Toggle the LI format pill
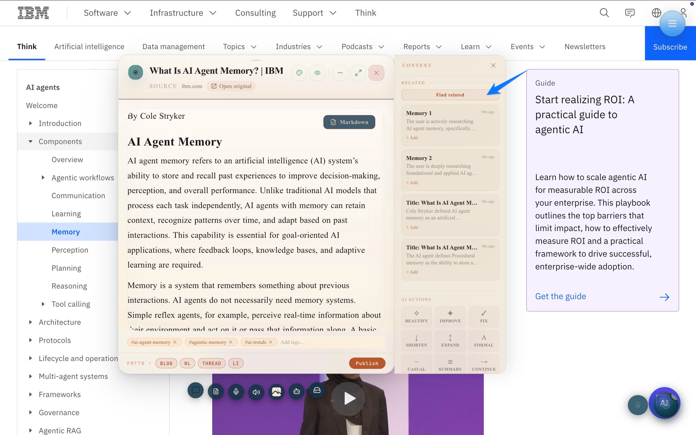The height and width of the screenshot is (435, 696). (236, 363)
